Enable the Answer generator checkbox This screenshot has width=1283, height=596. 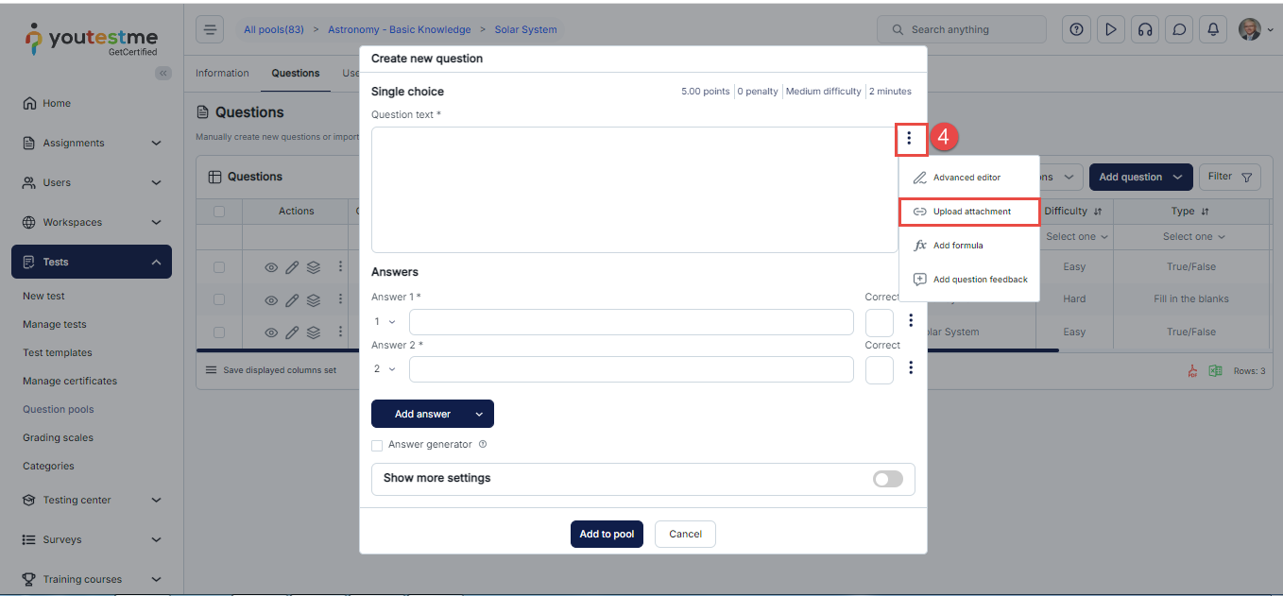coord(377,445)
